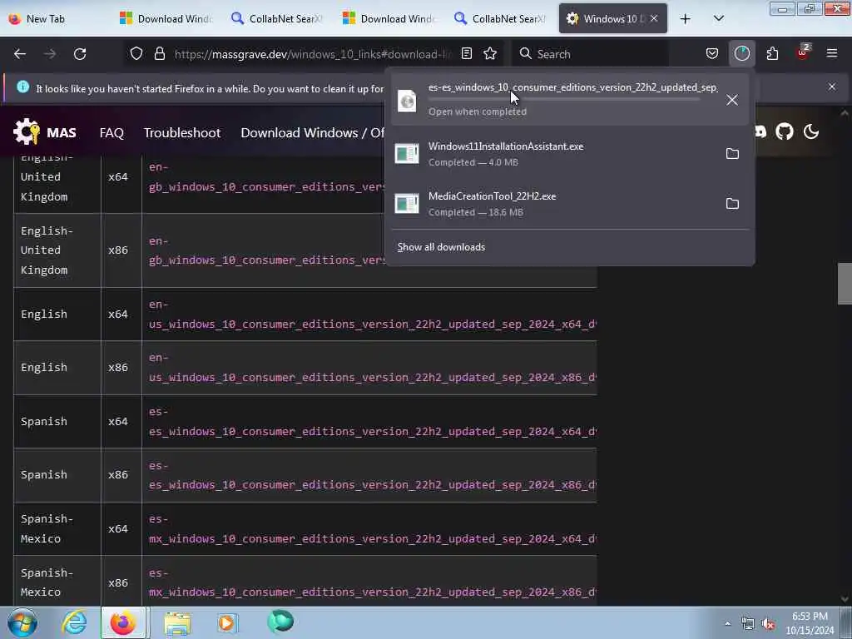The width and height of the screenshot is (852, 639).
Task: Show hidden system tray icons
Action: pyautogui.click(x=727, y=623)
